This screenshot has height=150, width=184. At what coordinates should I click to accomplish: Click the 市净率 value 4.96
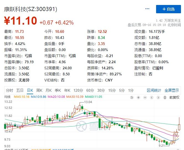pyautogui.click(x=62, y=62)
